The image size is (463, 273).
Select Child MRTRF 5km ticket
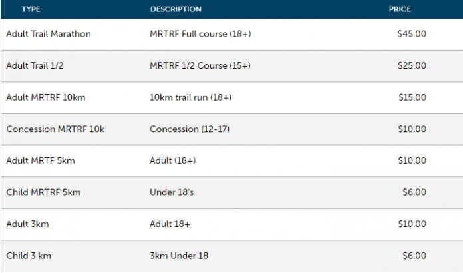(x=43, y=192)
